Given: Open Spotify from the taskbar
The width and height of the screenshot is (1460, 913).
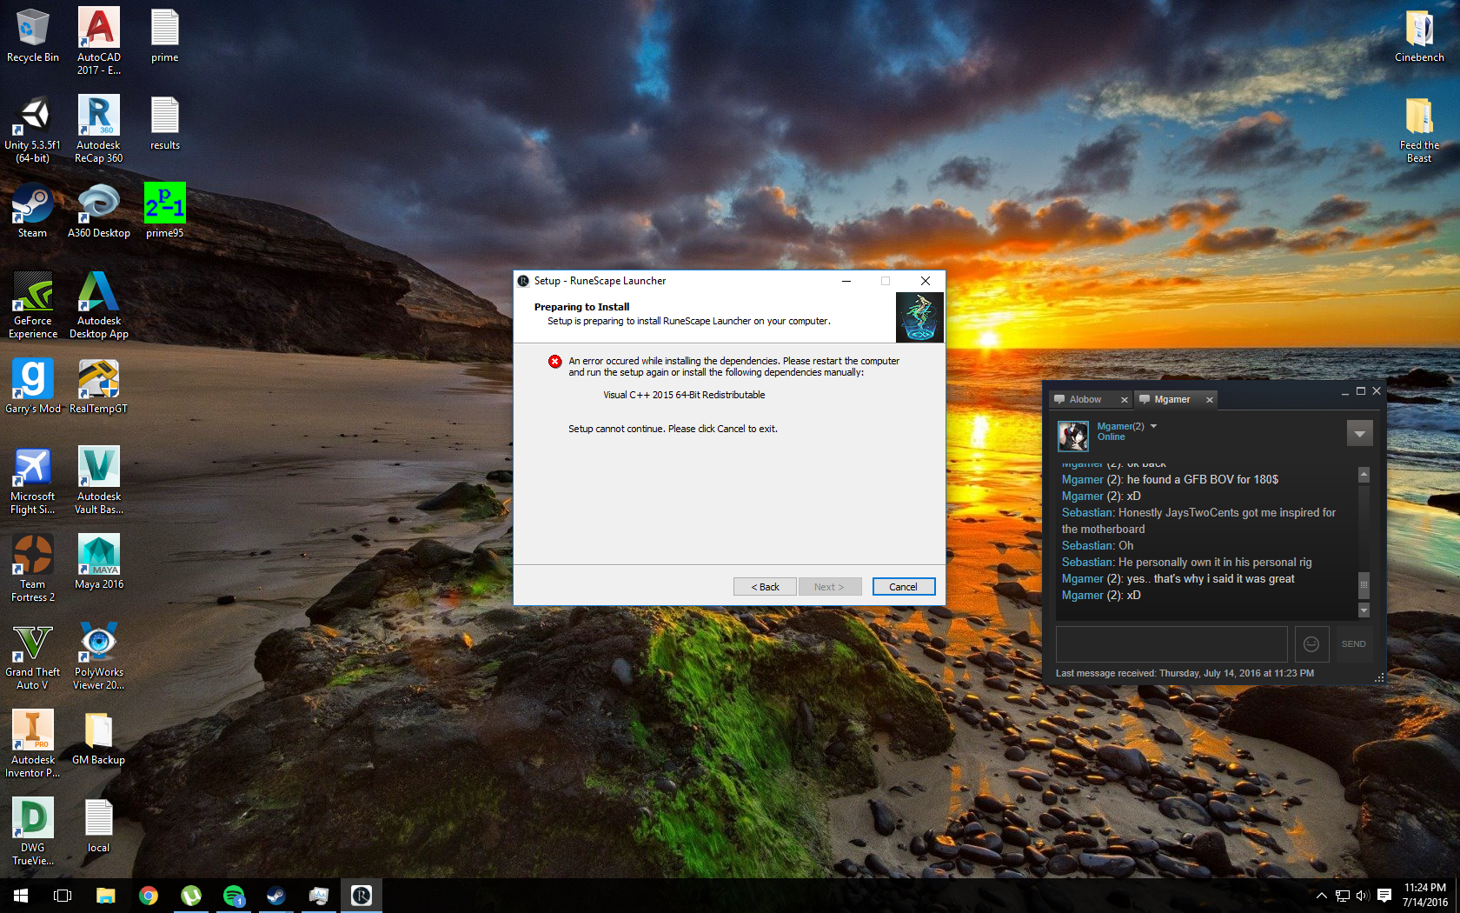Looking at the screenshot, I should click(x=234, y=896).
